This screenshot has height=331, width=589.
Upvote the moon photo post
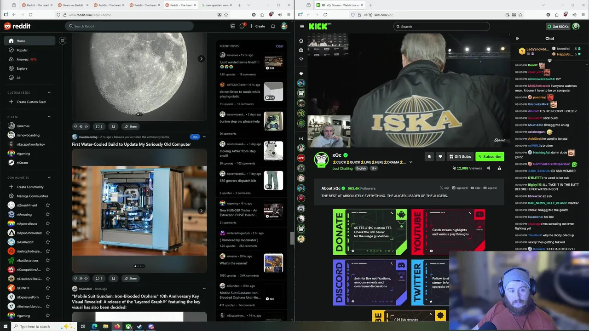pos(75,126)
